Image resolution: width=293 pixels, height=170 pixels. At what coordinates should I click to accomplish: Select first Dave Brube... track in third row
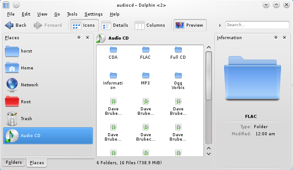113,107
